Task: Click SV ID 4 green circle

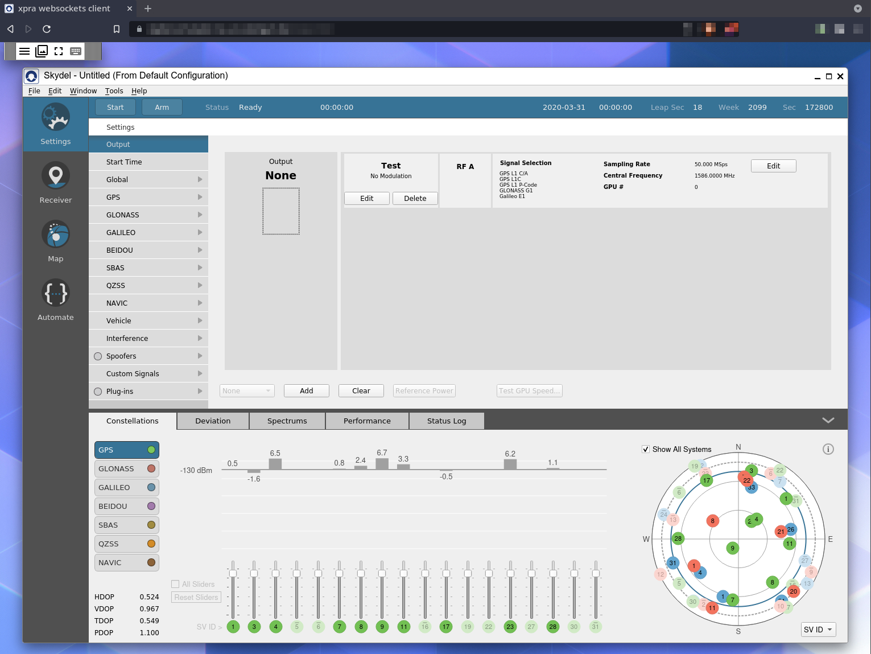Action: 276,627
